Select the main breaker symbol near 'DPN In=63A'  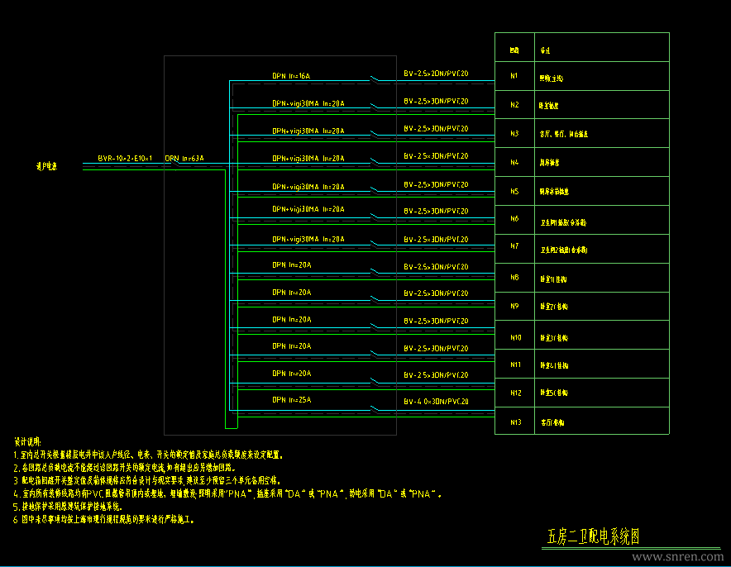click(174, 162)
